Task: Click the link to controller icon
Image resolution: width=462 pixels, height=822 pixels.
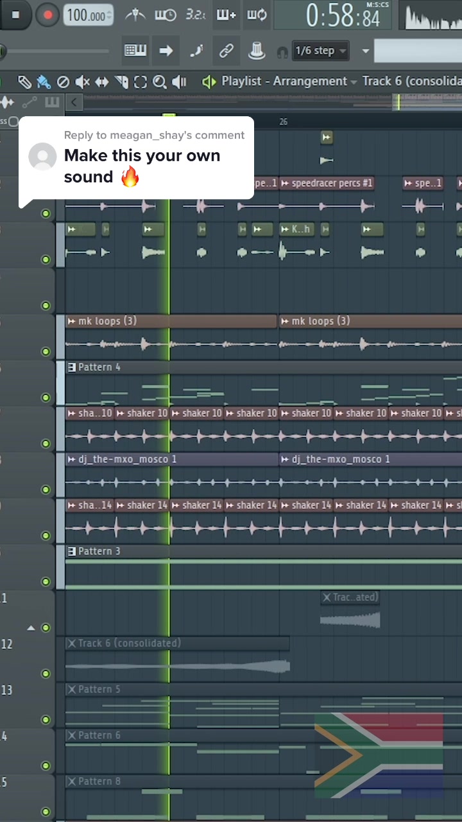Action: [x=226, y=51]
